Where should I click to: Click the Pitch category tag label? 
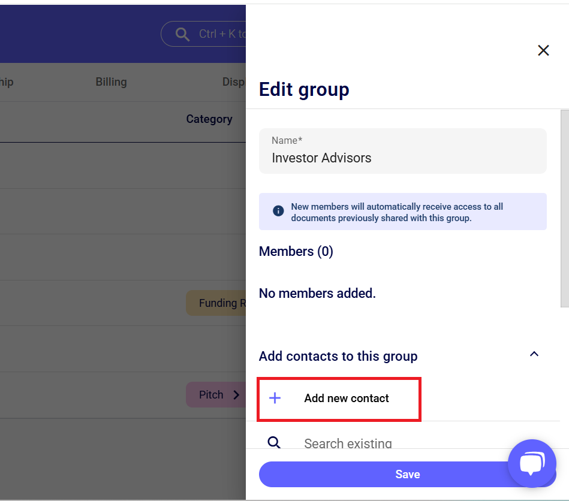click(211, 395)
